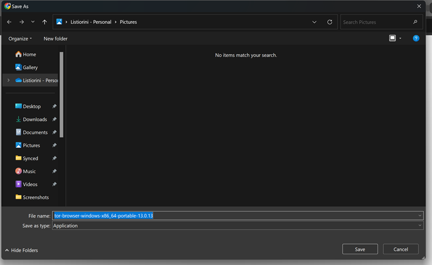Image resolution: width=432 pixels, height=265 pixels.
Task: Refresh the Pictures folder view
Action: 329,22
